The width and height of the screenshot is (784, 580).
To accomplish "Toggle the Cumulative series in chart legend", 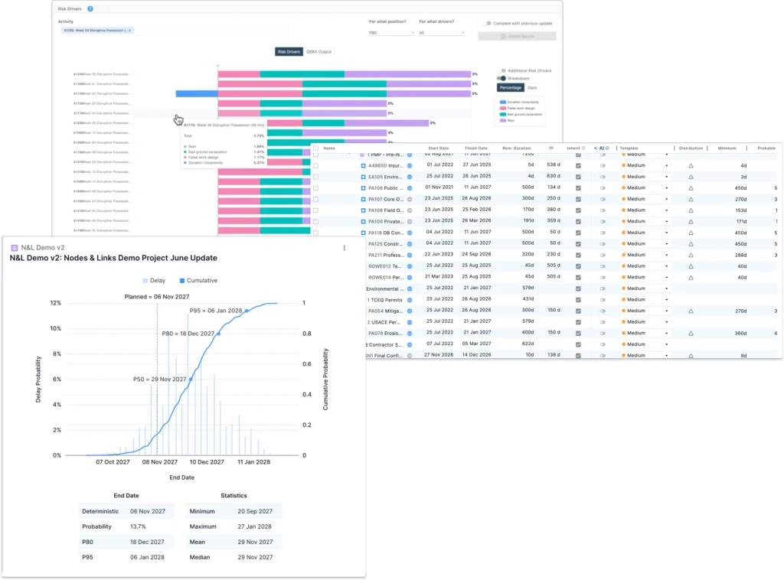I will tap(182, 280).
